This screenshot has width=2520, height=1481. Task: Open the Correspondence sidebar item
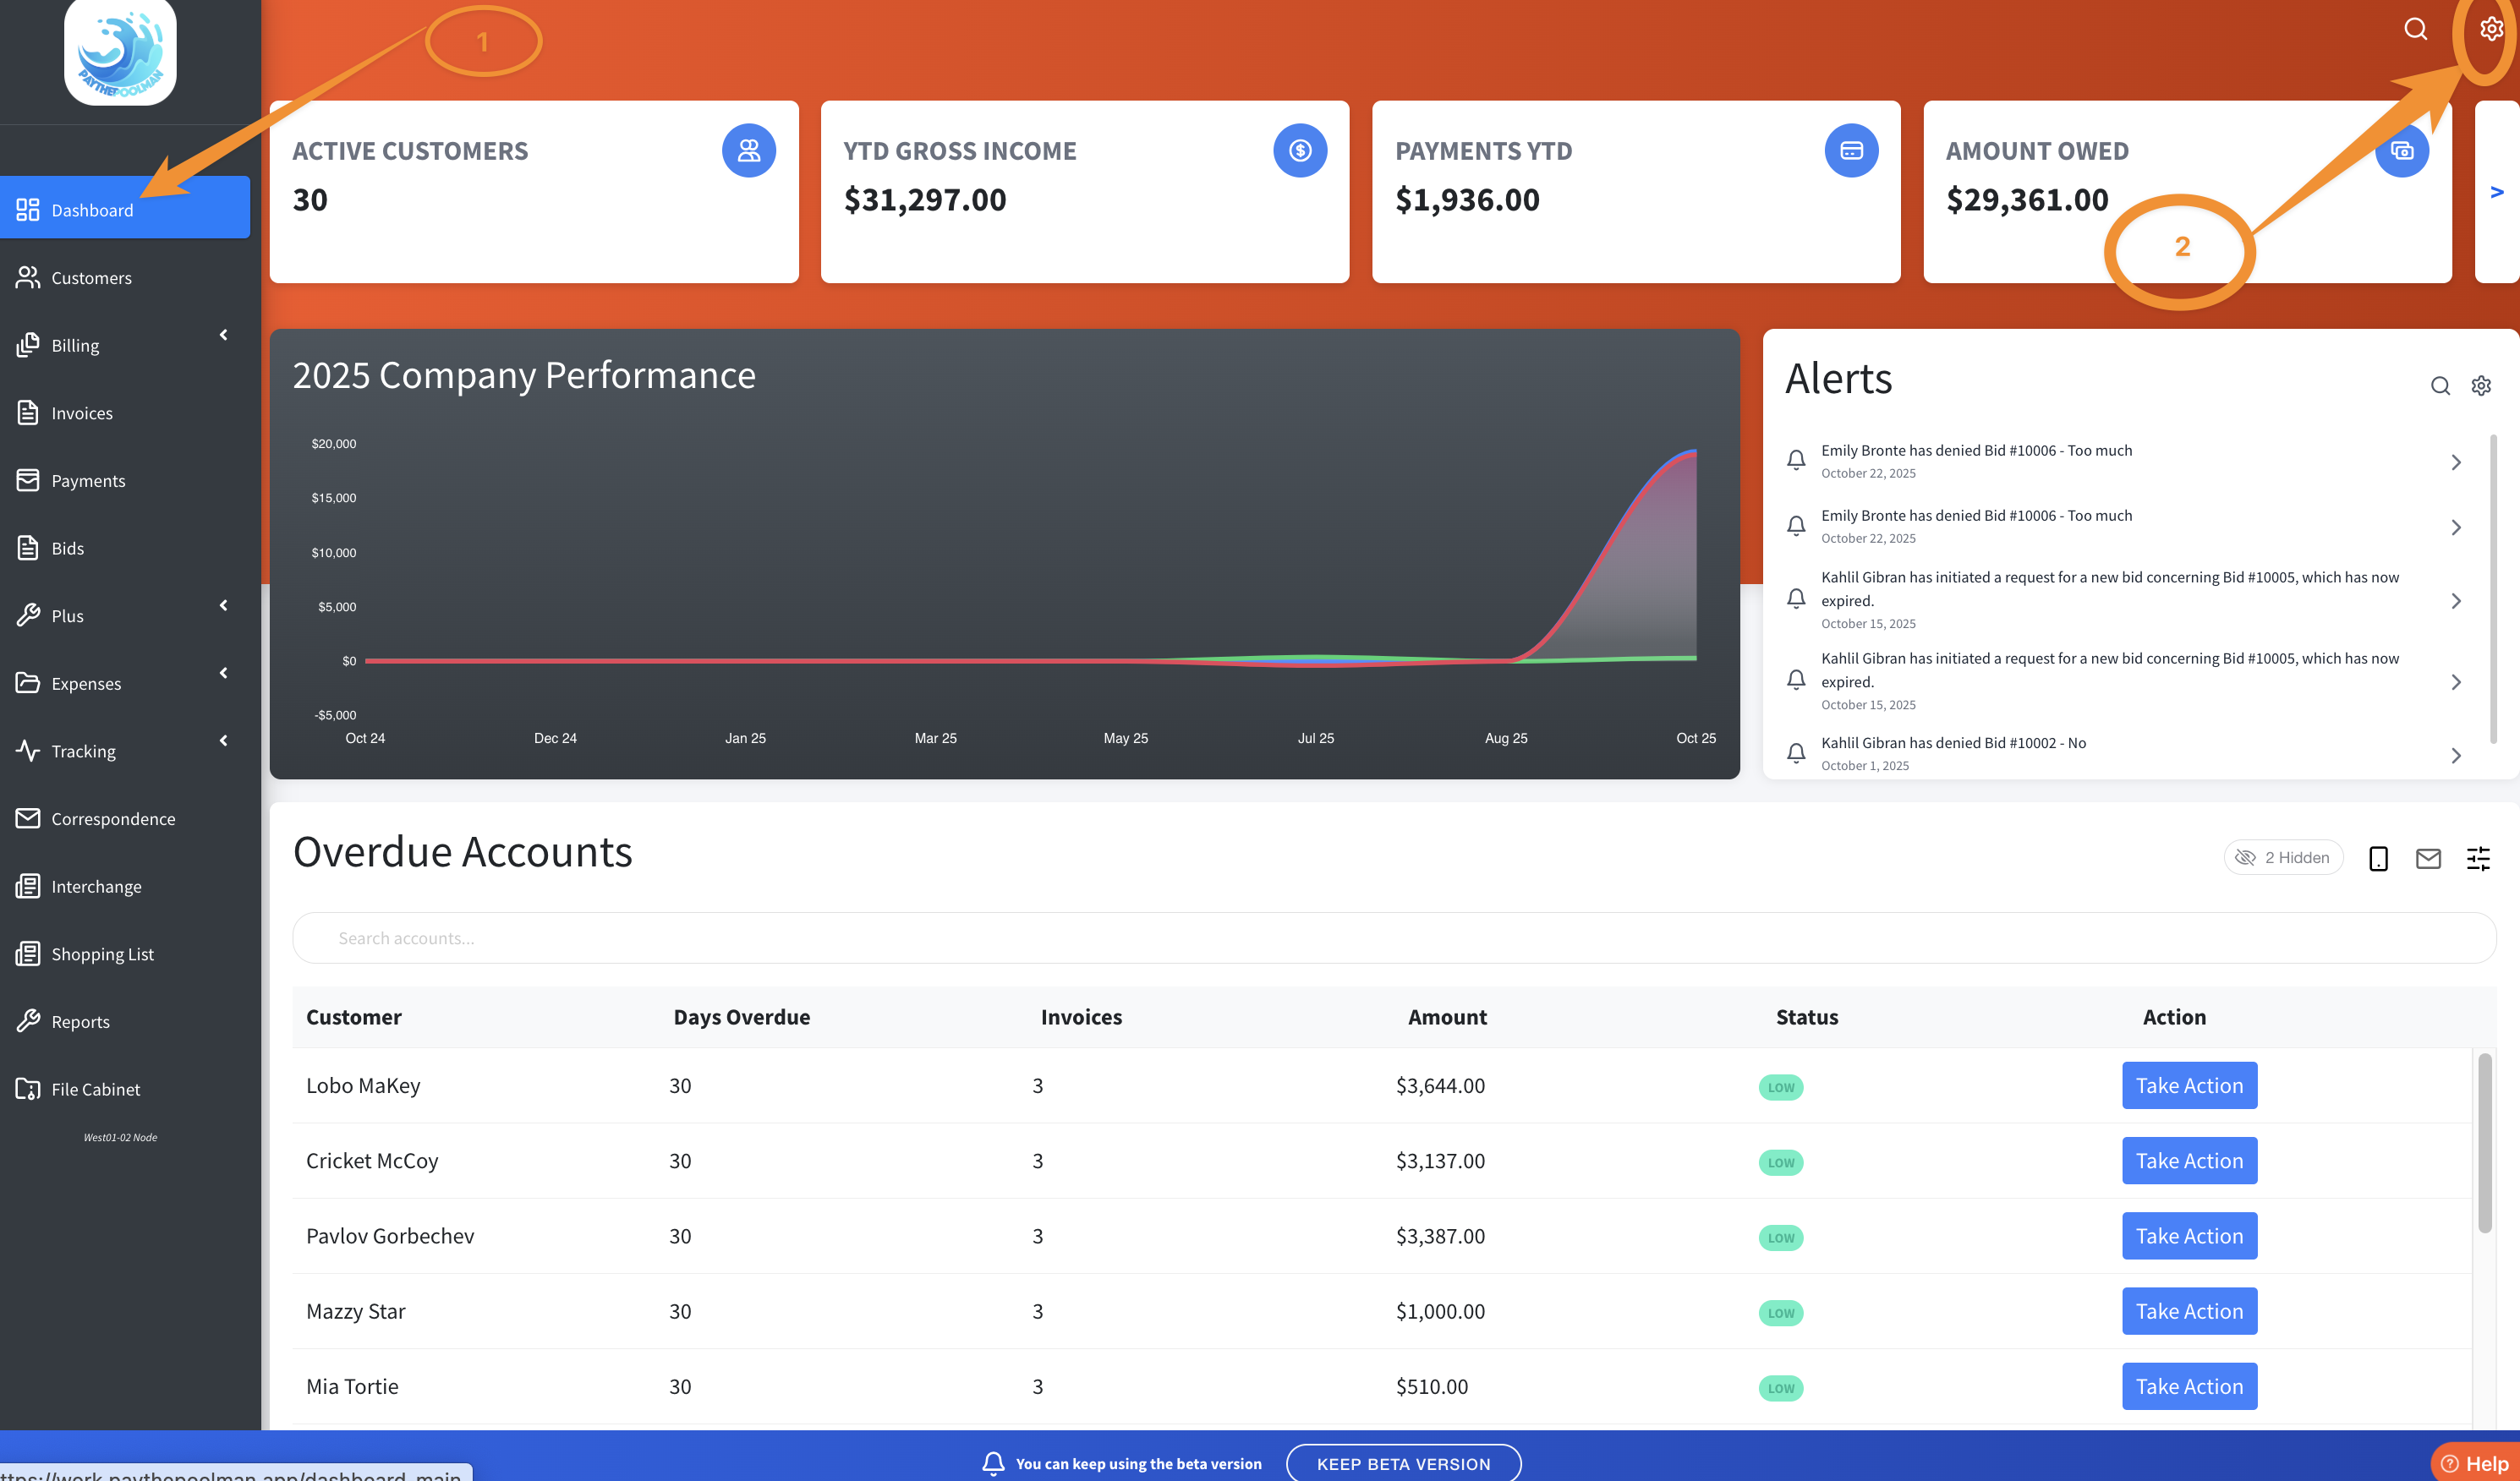pos(113,818)
